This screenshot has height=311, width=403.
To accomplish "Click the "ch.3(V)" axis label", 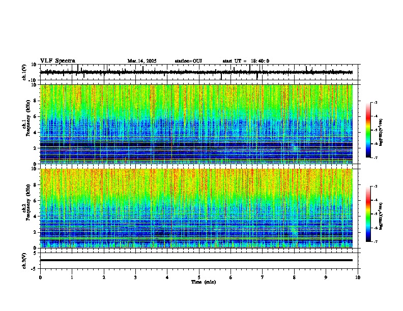I will pos(24,261).
